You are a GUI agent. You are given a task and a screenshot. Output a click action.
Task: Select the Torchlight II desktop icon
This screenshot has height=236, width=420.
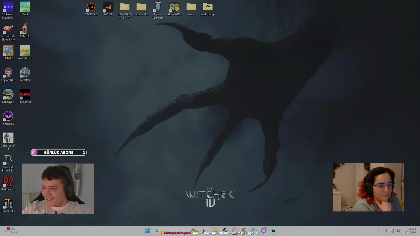[8, 206]
